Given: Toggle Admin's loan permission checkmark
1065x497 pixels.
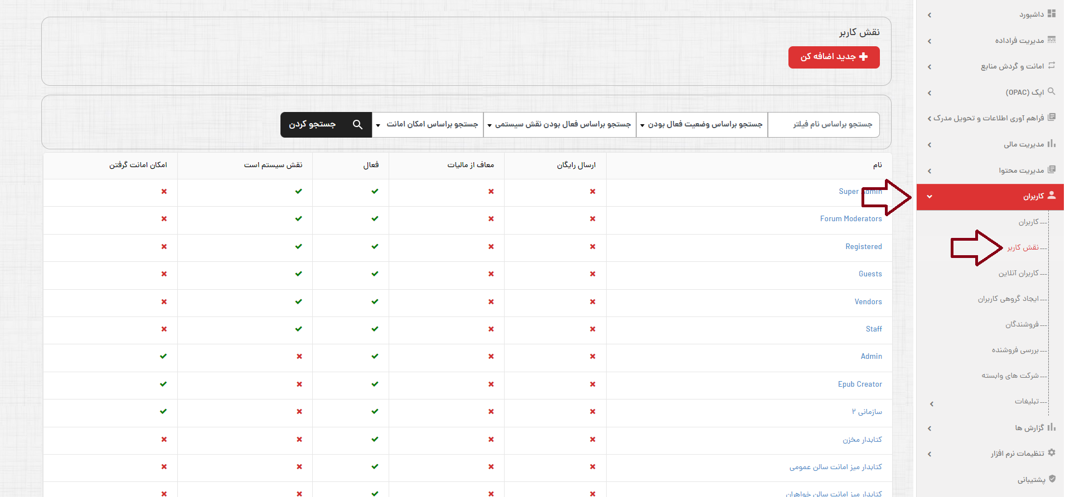Looking at the screenshot, I should [x=163, y=357].
